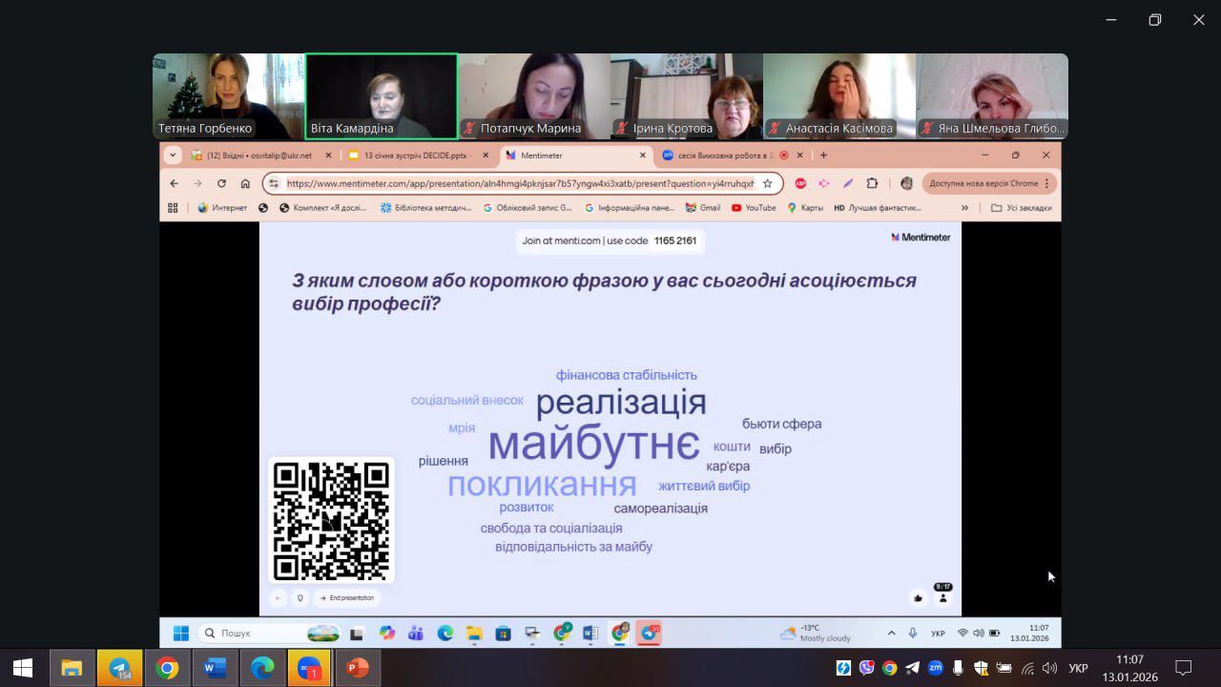Toggle the microphone icon in the system tray
1221x687 pixels.
[x=913, y=633]
